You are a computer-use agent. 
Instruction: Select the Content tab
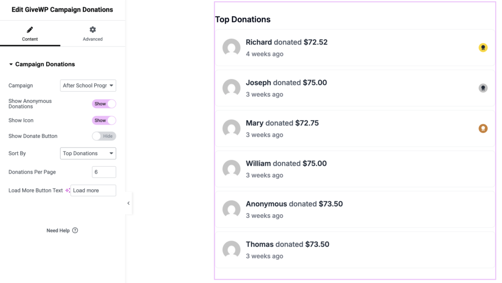click(x=30, y=34)
